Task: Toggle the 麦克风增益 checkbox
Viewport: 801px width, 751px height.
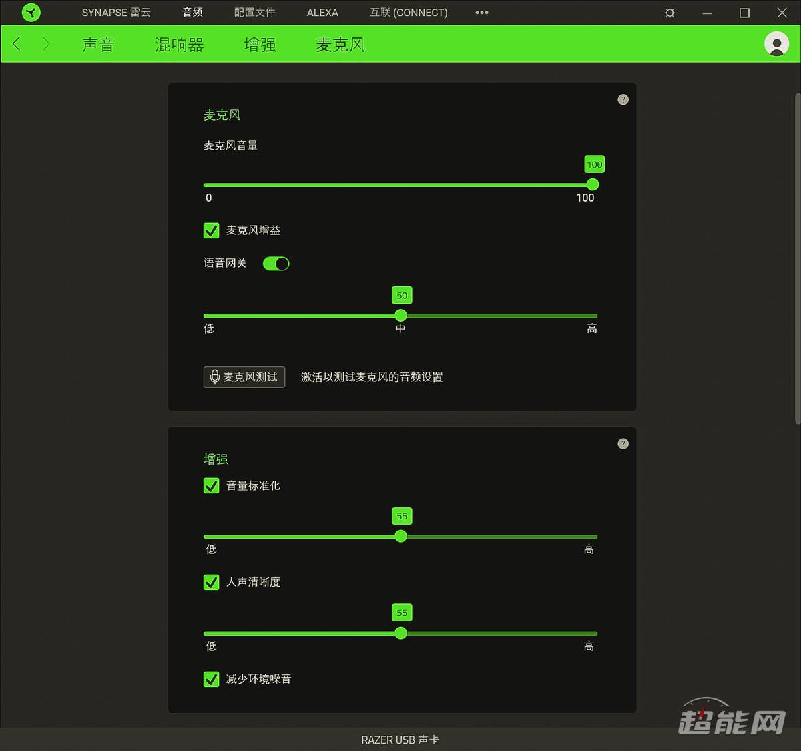Action: click(x=211, y=230)
